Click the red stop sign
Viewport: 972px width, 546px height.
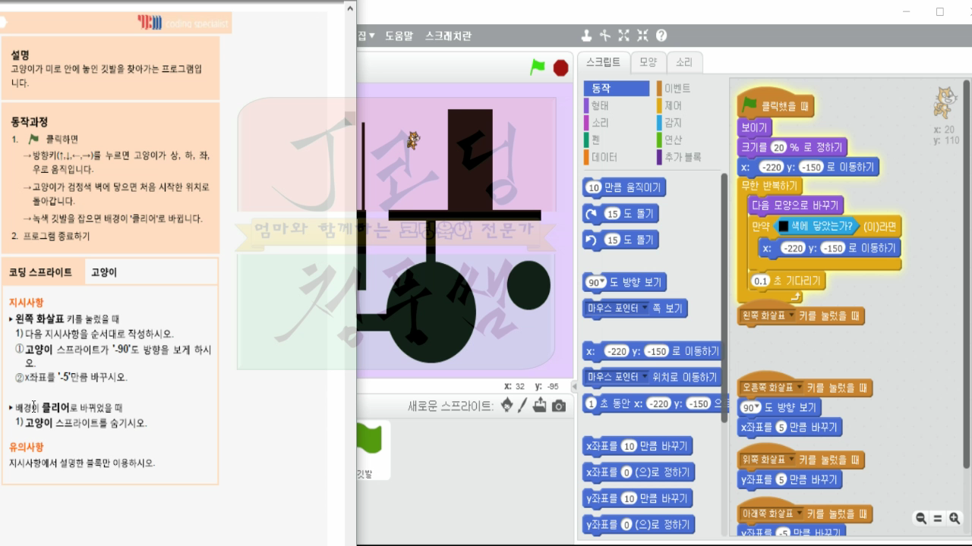point(559,67)
